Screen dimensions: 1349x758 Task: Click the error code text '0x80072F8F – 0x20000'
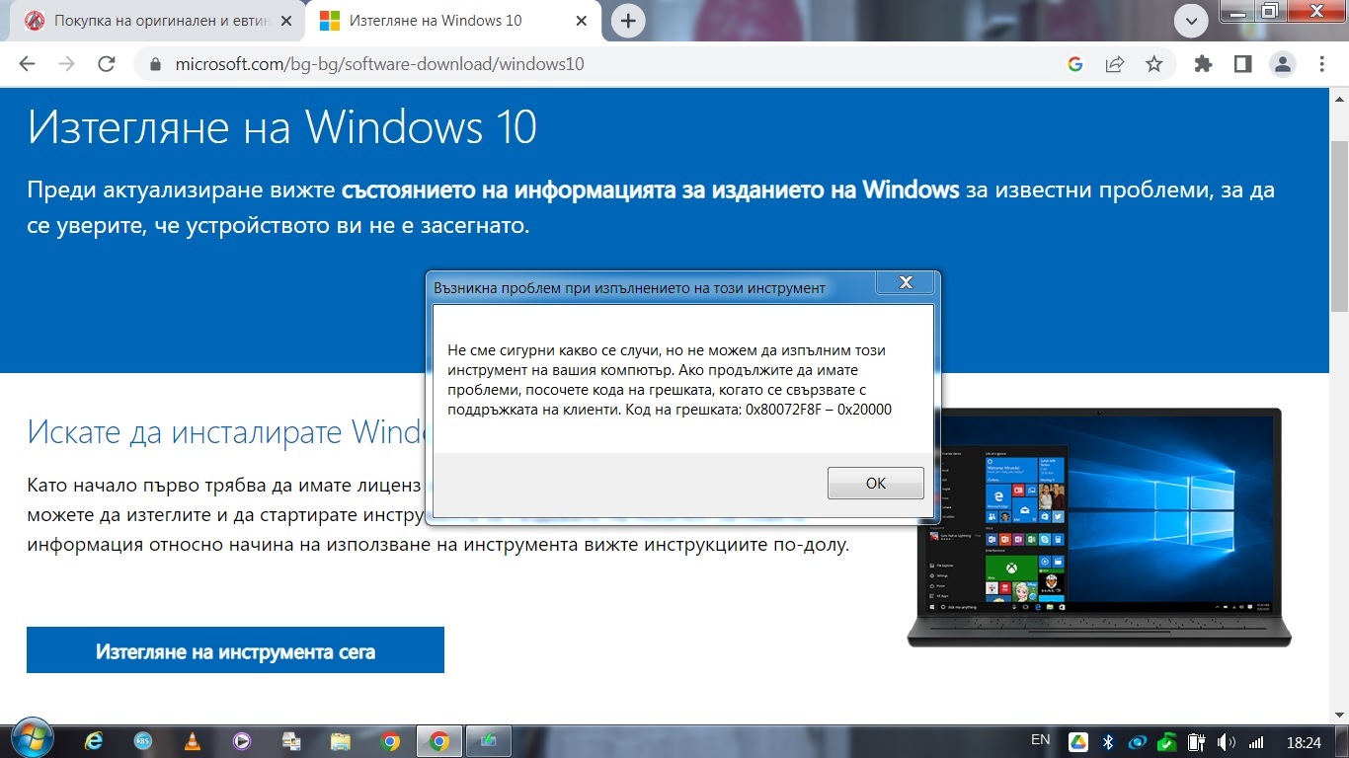click(819, 410)
